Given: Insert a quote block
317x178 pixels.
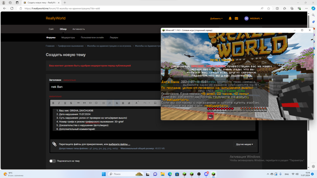Looking at the screenshot, I should [x=84, y=103].
